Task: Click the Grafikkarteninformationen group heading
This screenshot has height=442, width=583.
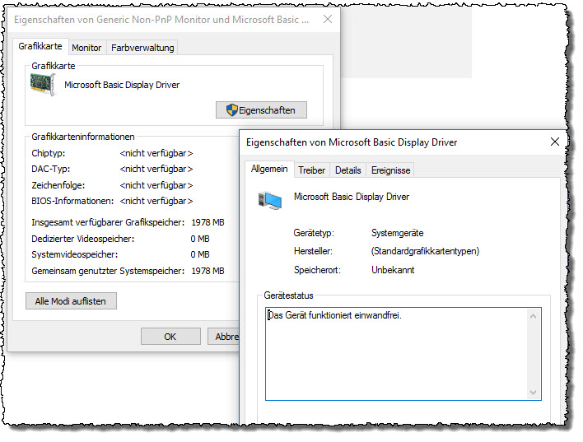Action: coord(83,137)
